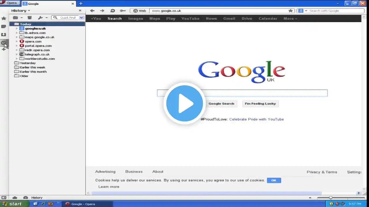The width and height of the screenshot is (369, 207).
Task: Open the history wrench settings icon
Action: [x=40, y=18]
